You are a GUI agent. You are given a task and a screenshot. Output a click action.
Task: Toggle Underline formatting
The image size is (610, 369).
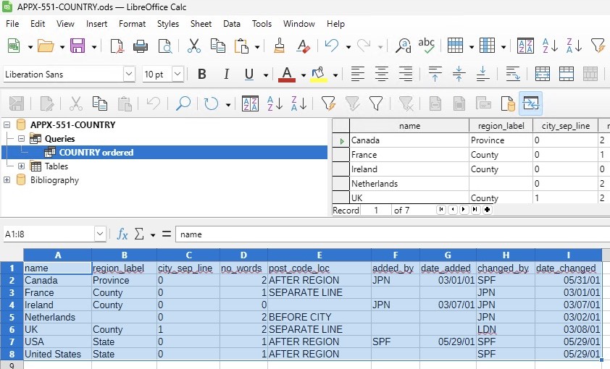[249, 74]
